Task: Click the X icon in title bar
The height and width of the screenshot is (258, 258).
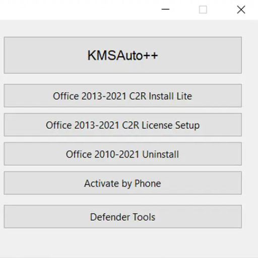Action: [x=241, y=10]
